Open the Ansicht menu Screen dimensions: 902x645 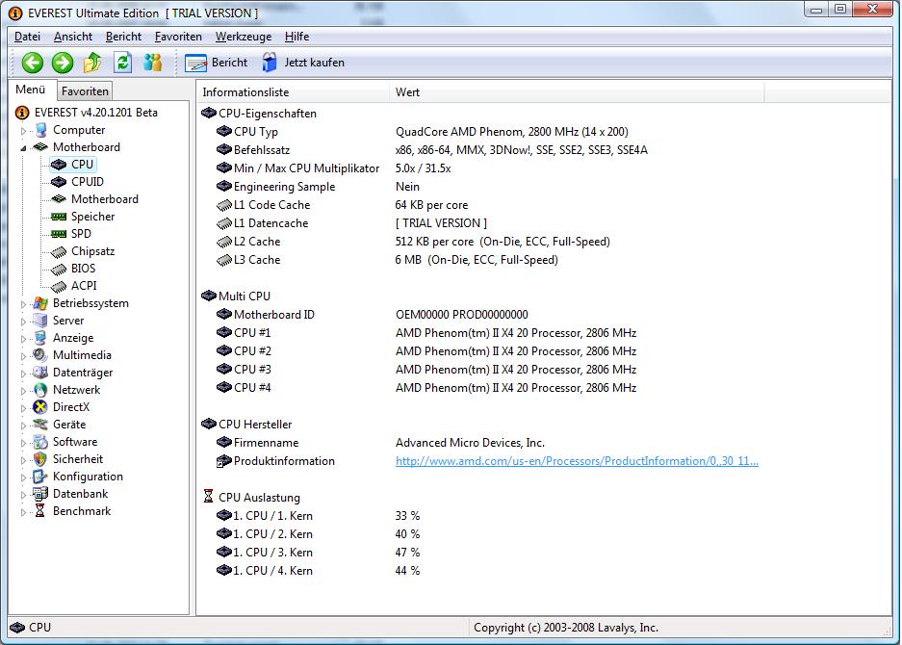pyautogui.click(x=73, y=37)
